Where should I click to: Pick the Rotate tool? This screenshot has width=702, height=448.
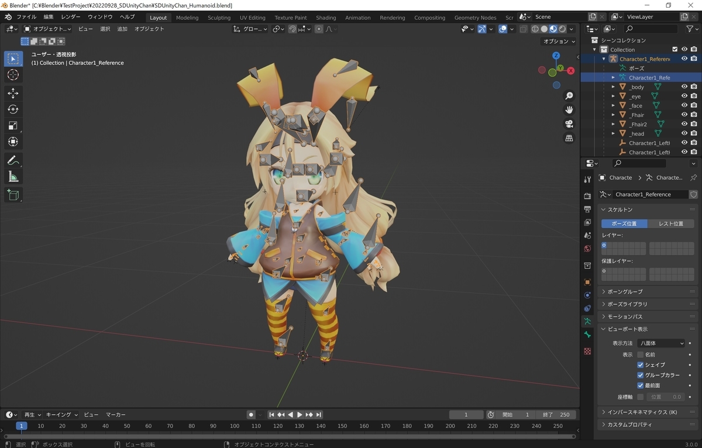[x=13, y=109]
